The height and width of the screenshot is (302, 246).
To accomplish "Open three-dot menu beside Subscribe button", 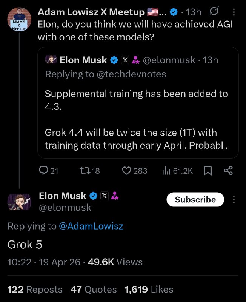I will [x=234, y=199].
